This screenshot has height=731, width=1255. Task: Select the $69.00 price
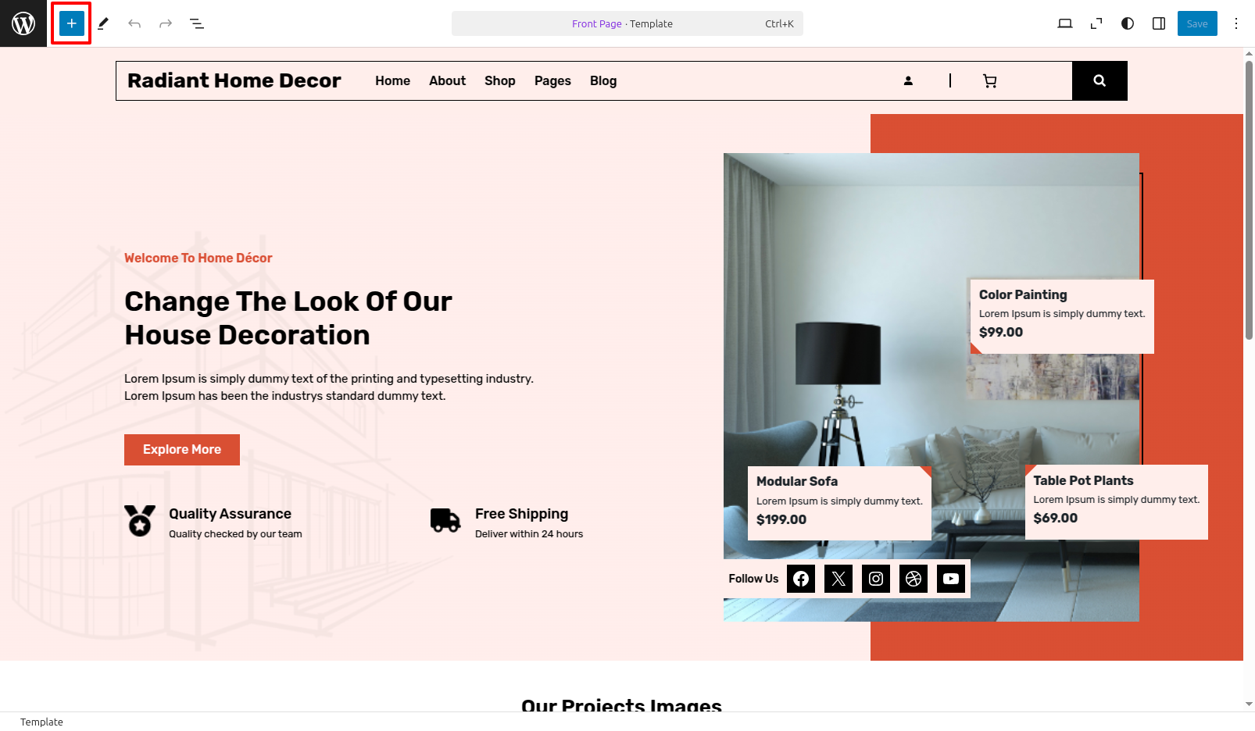coord(1056,518)
